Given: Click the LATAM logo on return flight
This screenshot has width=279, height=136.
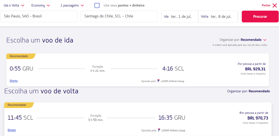Looking at the screenshot, I should [159, 130].
